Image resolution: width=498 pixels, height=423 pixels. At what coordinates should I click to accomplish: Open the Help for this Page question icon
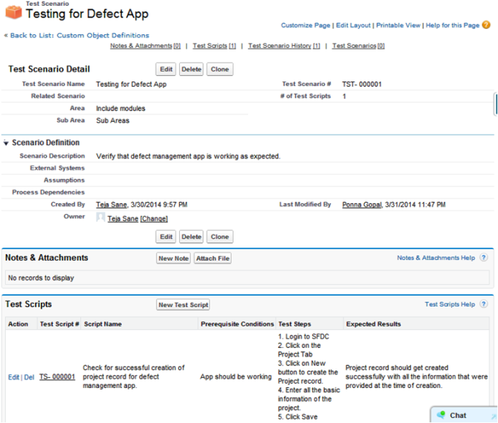tap(486, 25)
